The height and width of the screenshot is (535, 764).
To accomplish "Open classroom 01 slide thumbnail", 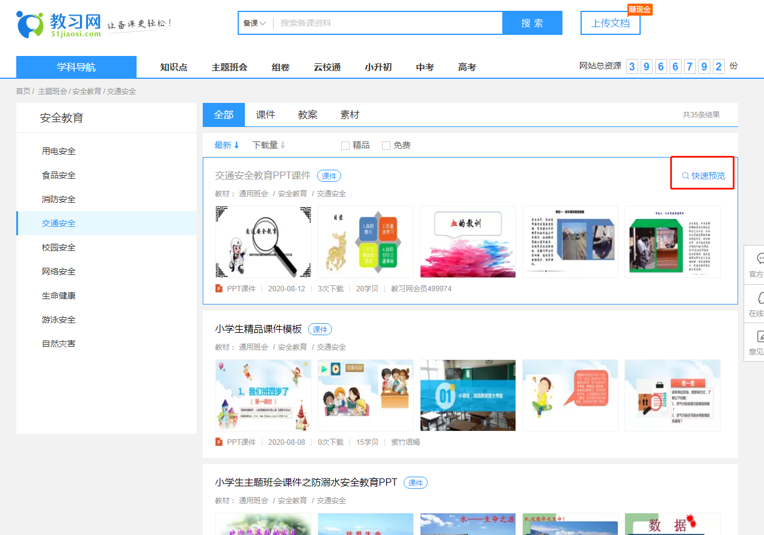I will (468, 395).
